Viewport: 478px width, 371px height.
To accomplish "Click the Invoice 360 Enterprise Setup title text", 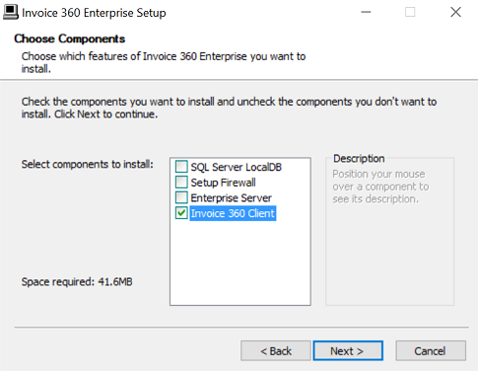I will pyautogui.click(x=94, y=13).
